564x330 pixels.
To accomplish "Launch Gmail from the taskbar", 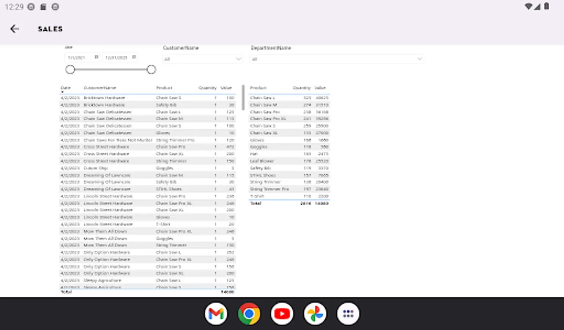I will [x=216, y=314].
